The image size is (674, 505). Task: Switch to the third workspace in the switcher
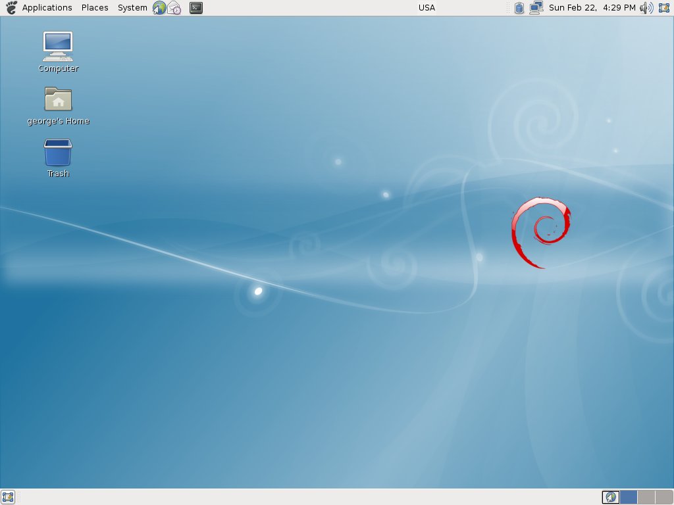[x=646, y=497]
